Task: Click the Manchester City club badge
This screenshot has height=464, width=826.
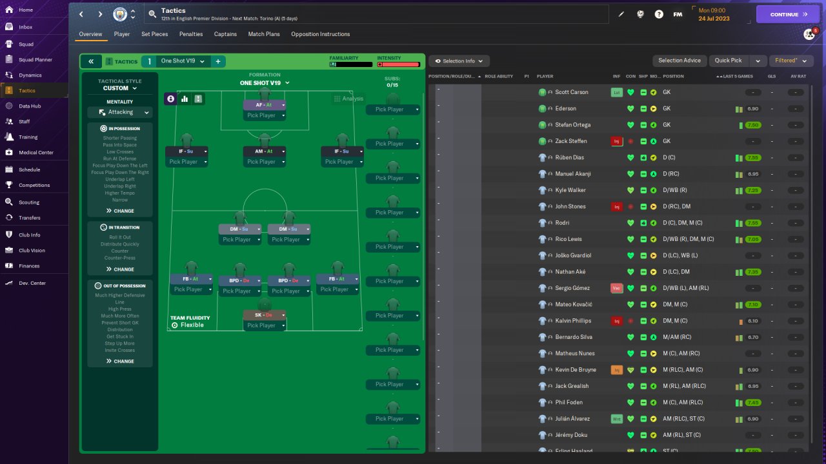Action: (120, 14)
